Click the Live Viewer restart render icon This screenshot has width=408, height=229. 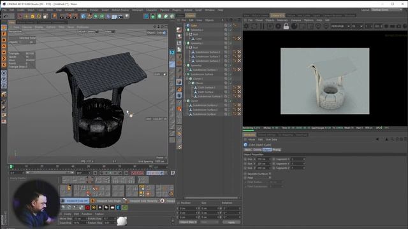(x=254, y=26)
